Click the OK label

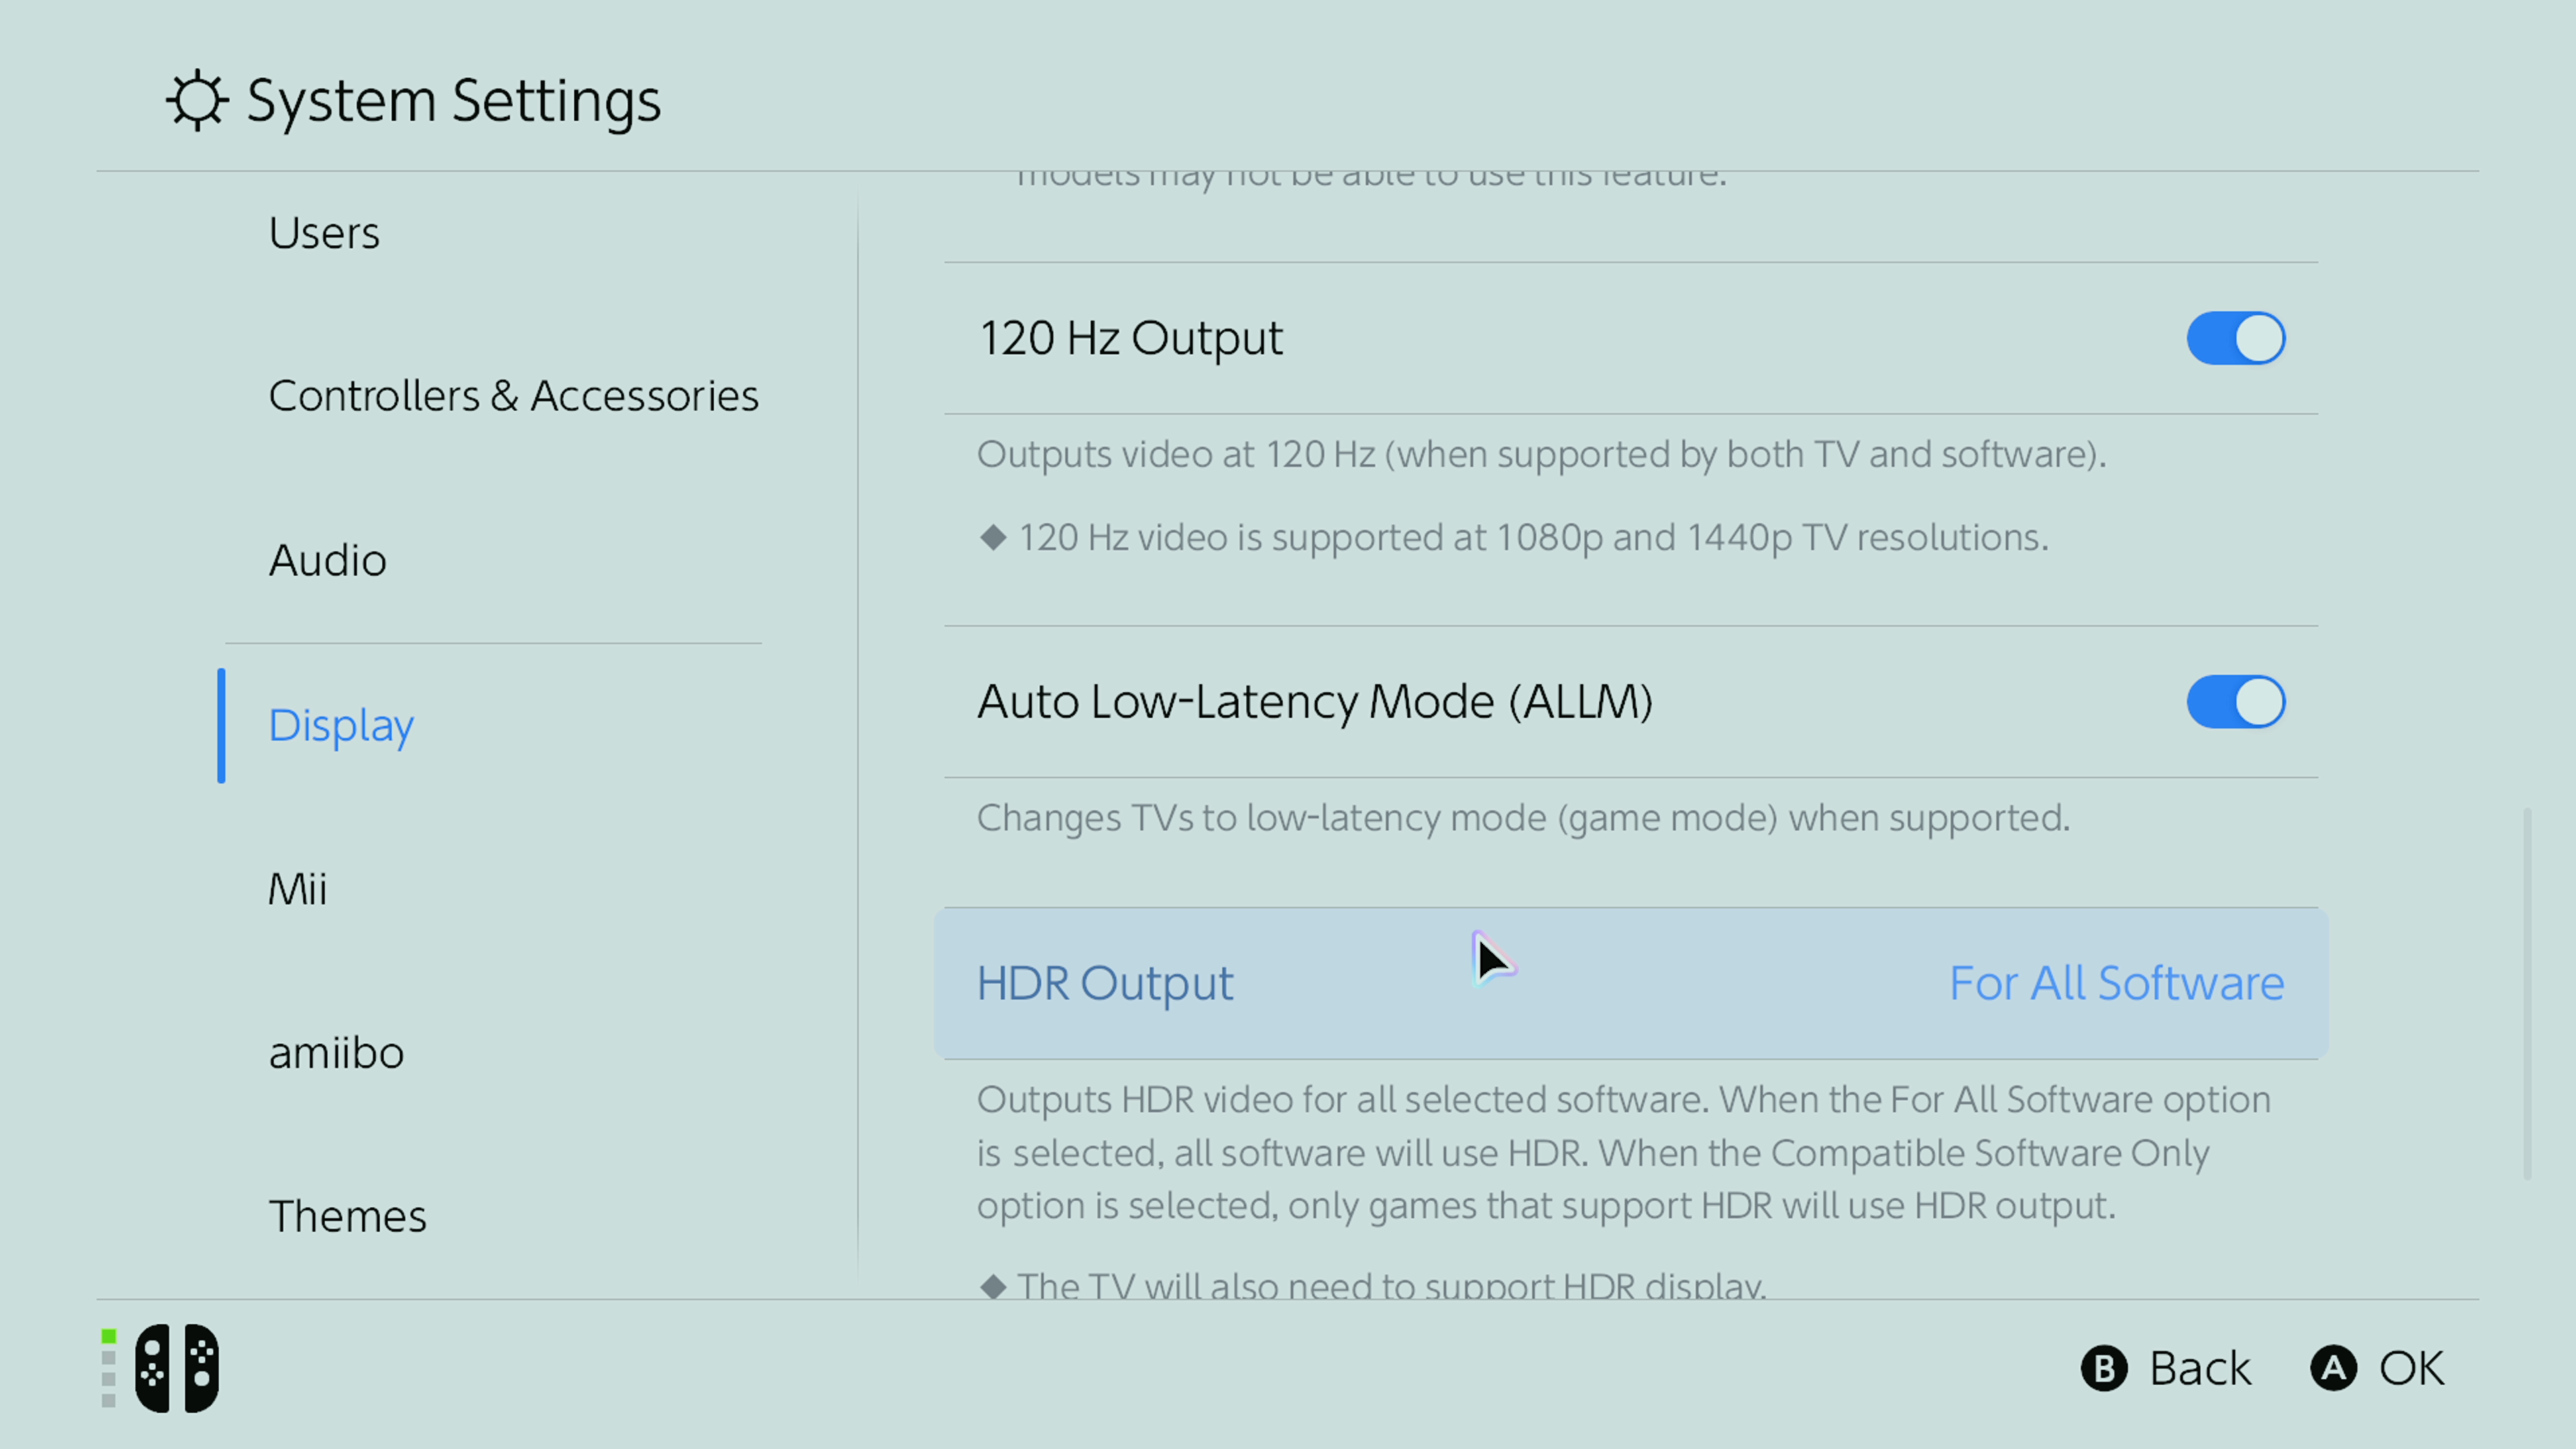point(2411,1368)
